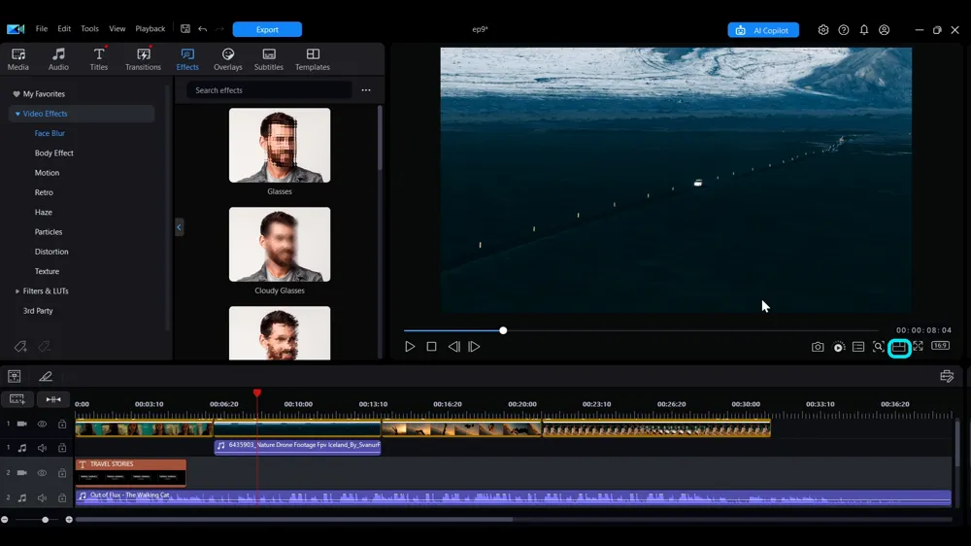Image resolution: width=971 pixels, height=546 pixels.
Task: Collapse the Video Effects category
Action: click(x=17, y=114)
